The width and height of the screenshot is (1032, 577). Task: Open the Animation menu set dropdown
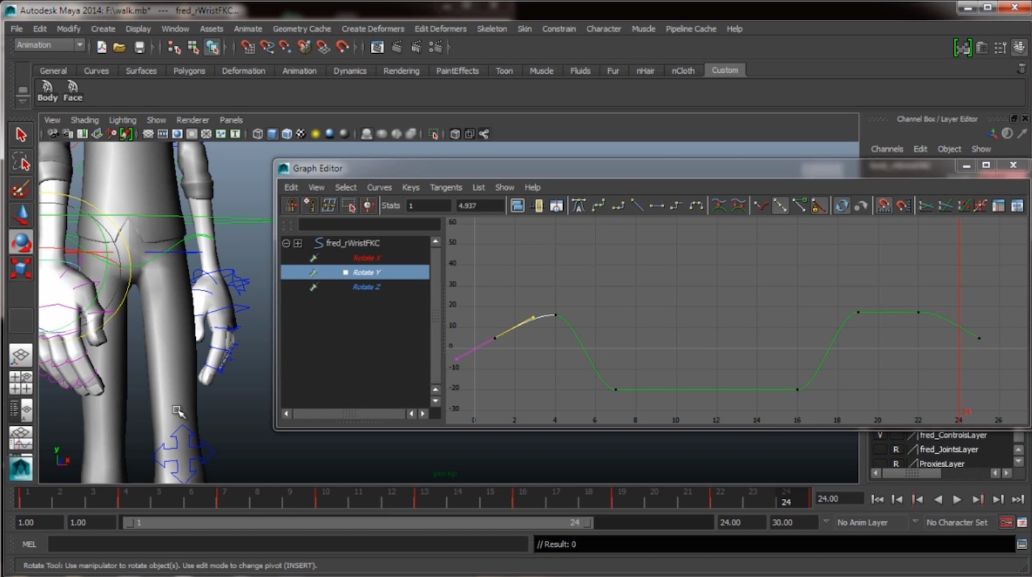click(x=48, y=45)
